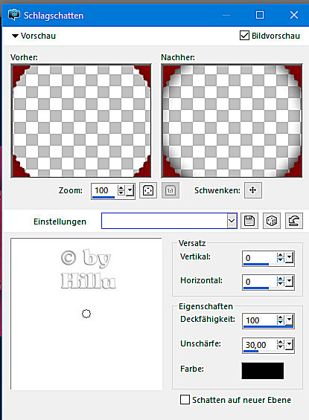Image resolution: width=309 pixels, height=420 pixels.
Task: Maximize the Schlagschatten dialog
Action: click(x=260, y=15)
